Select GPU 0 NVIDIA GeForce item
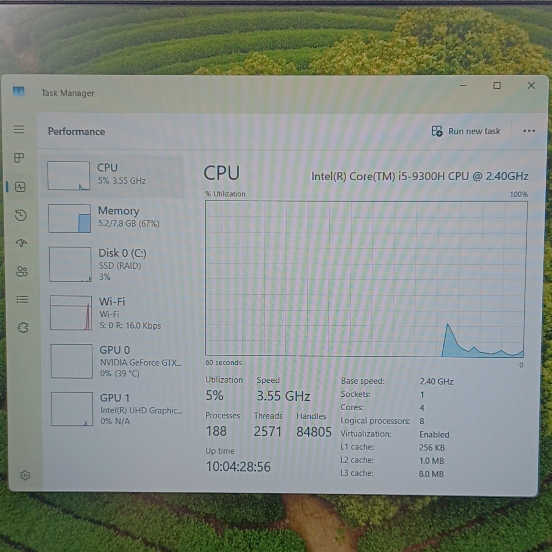Screen dimensions: 552x552 tap(117, 361)
